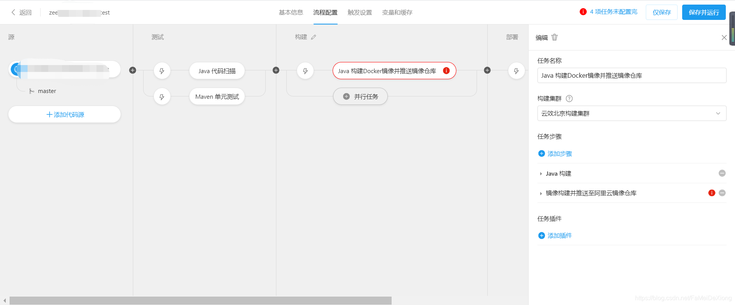735x305 pixels.
Task: Close the 编辑 panel
Action: tap(724, 38)
